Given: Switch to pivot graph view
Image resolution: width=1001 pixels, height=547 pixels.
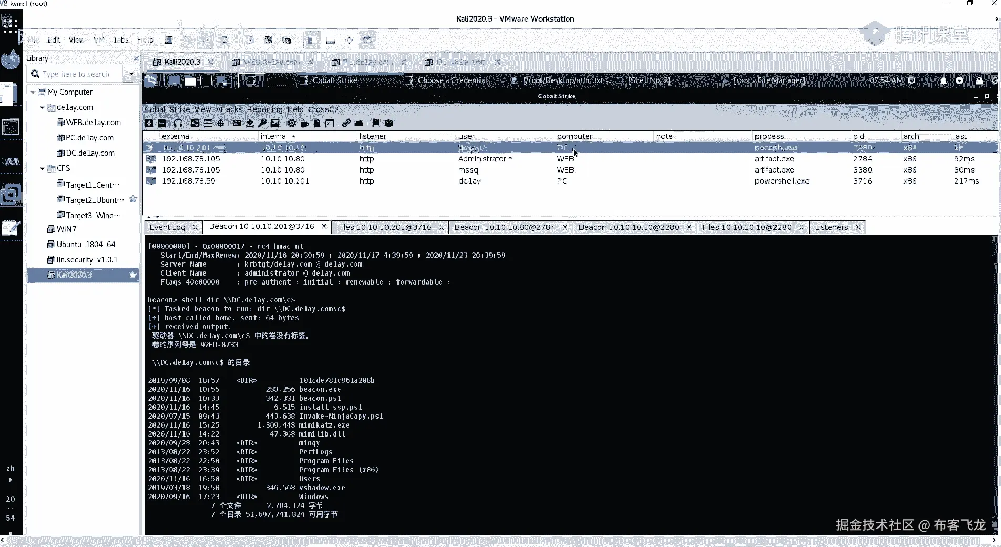Looking at the screenshot, I should coord(195,123).
